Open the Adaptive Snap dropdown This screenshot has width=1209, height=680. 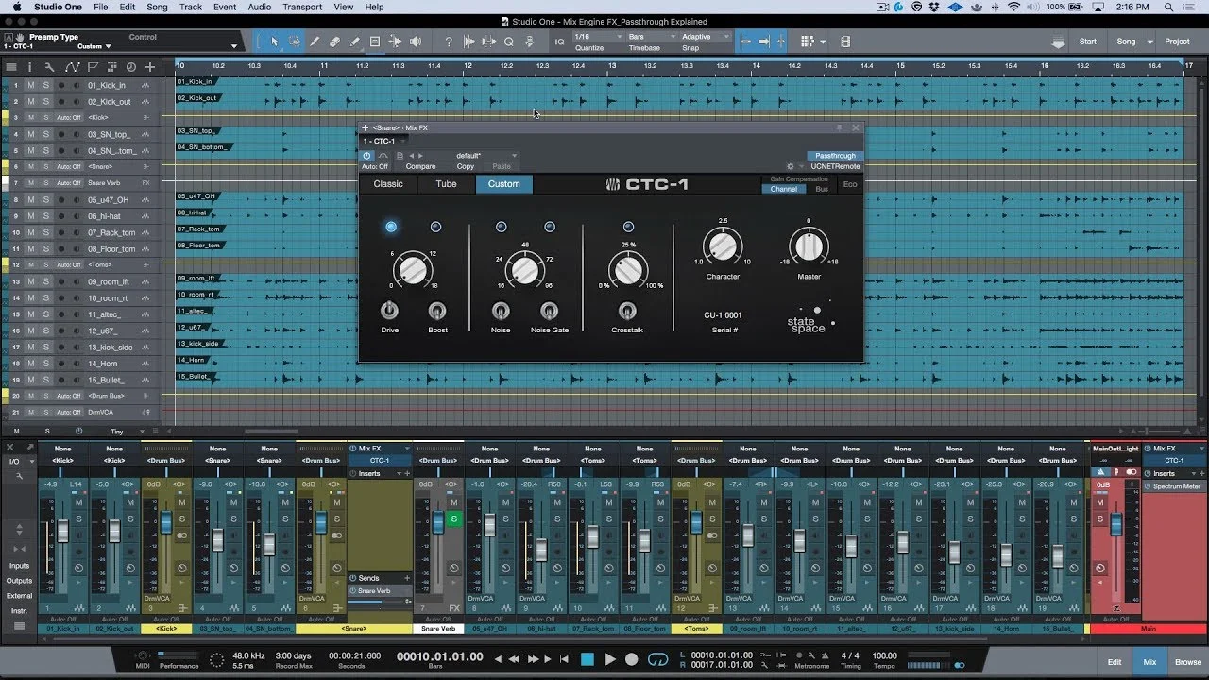705,37
